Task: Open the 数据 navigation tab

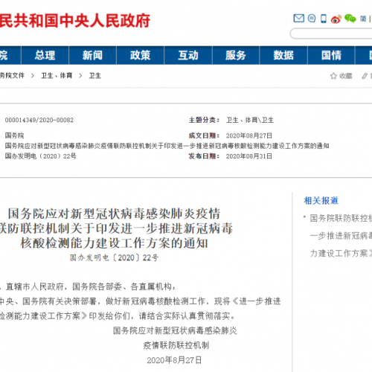Action: 283,55
